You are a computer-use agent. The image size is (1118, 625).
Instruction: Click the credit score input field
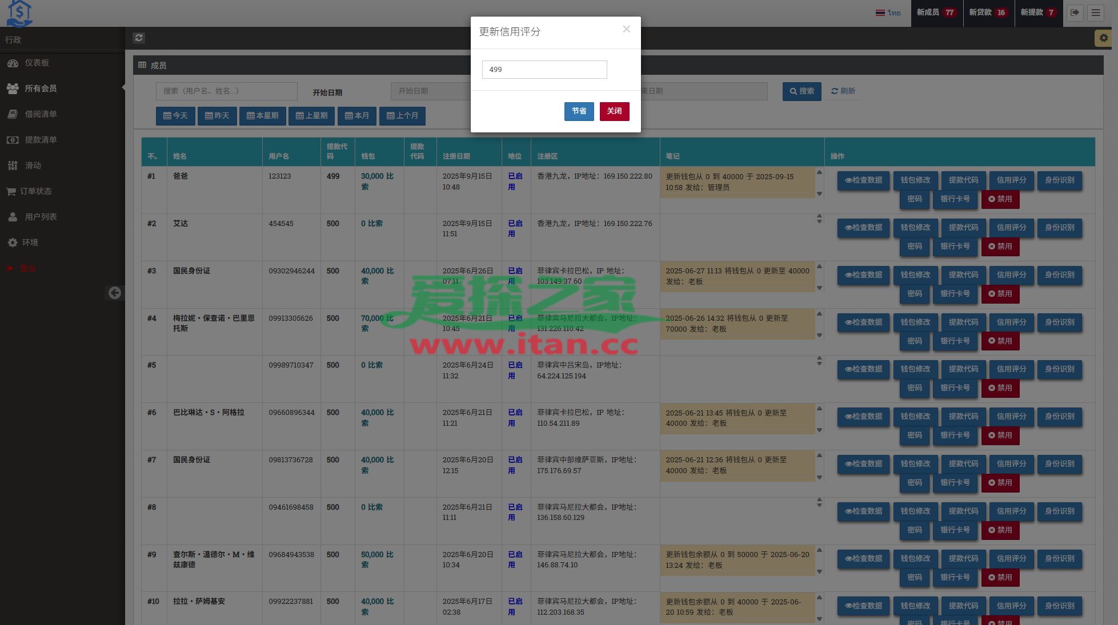tap(544, 70)
